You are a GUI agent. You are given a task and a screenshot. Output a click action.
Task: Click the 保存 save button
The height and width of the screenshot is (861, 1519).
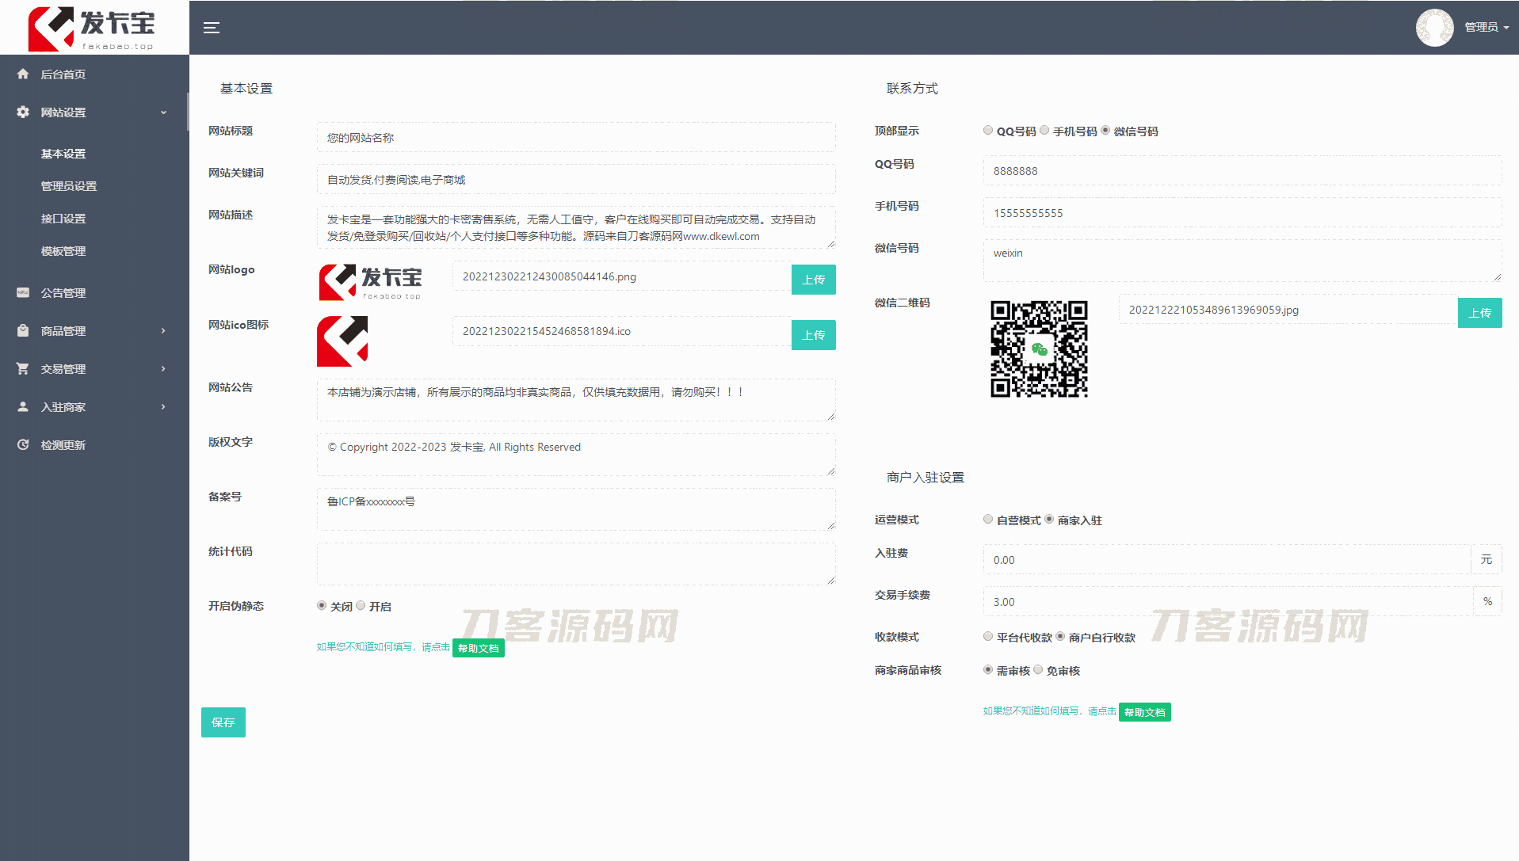pos(223,722)
